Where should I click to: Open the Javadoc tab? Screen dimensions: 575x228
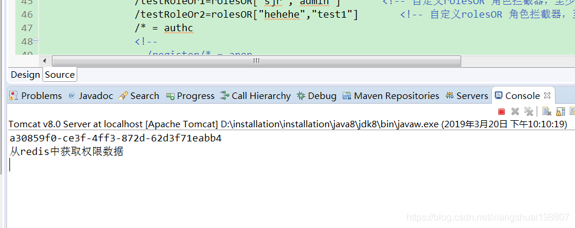tap(91, 96)
